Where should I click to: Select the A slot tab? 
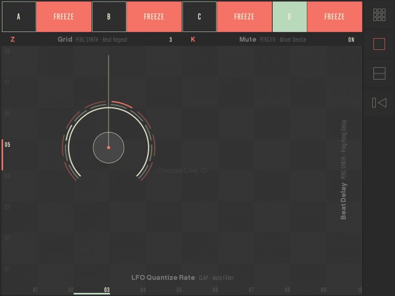pyautogui.click(x=19, y=17)
